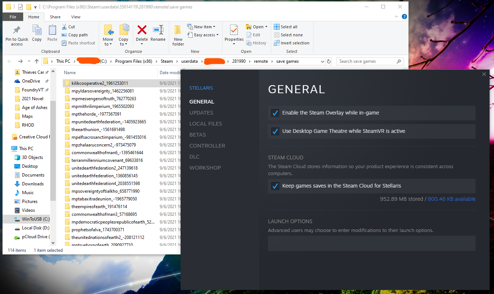Image resolution: width=494 pixels, height=294 pixels.
Task: Open the OneDrive location in the sidebar
Action: pyautogui.click(x=31, y=81)
